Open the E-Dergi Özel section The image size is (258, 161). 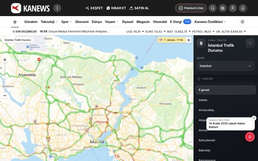tap(181, 22)
